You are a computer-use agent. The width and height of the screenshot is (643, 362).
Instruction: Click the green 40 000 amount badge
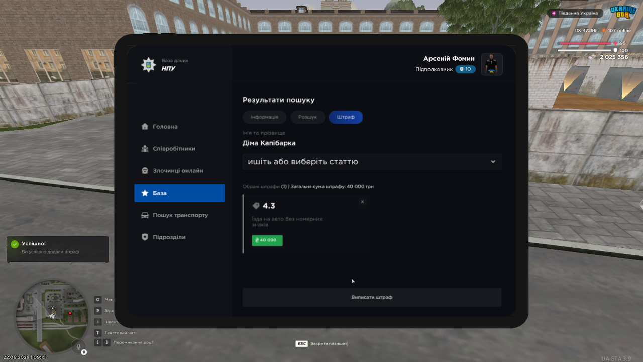(267, 240)
